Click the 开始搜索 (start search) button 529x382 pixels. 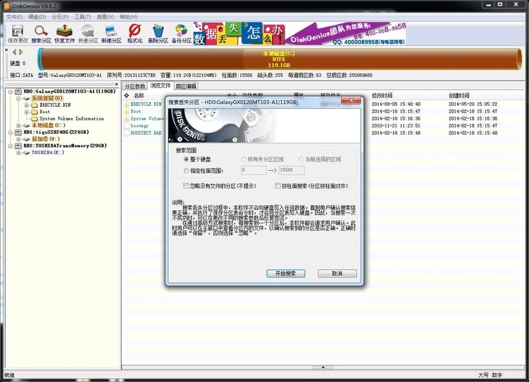click(x=286, y=274)
